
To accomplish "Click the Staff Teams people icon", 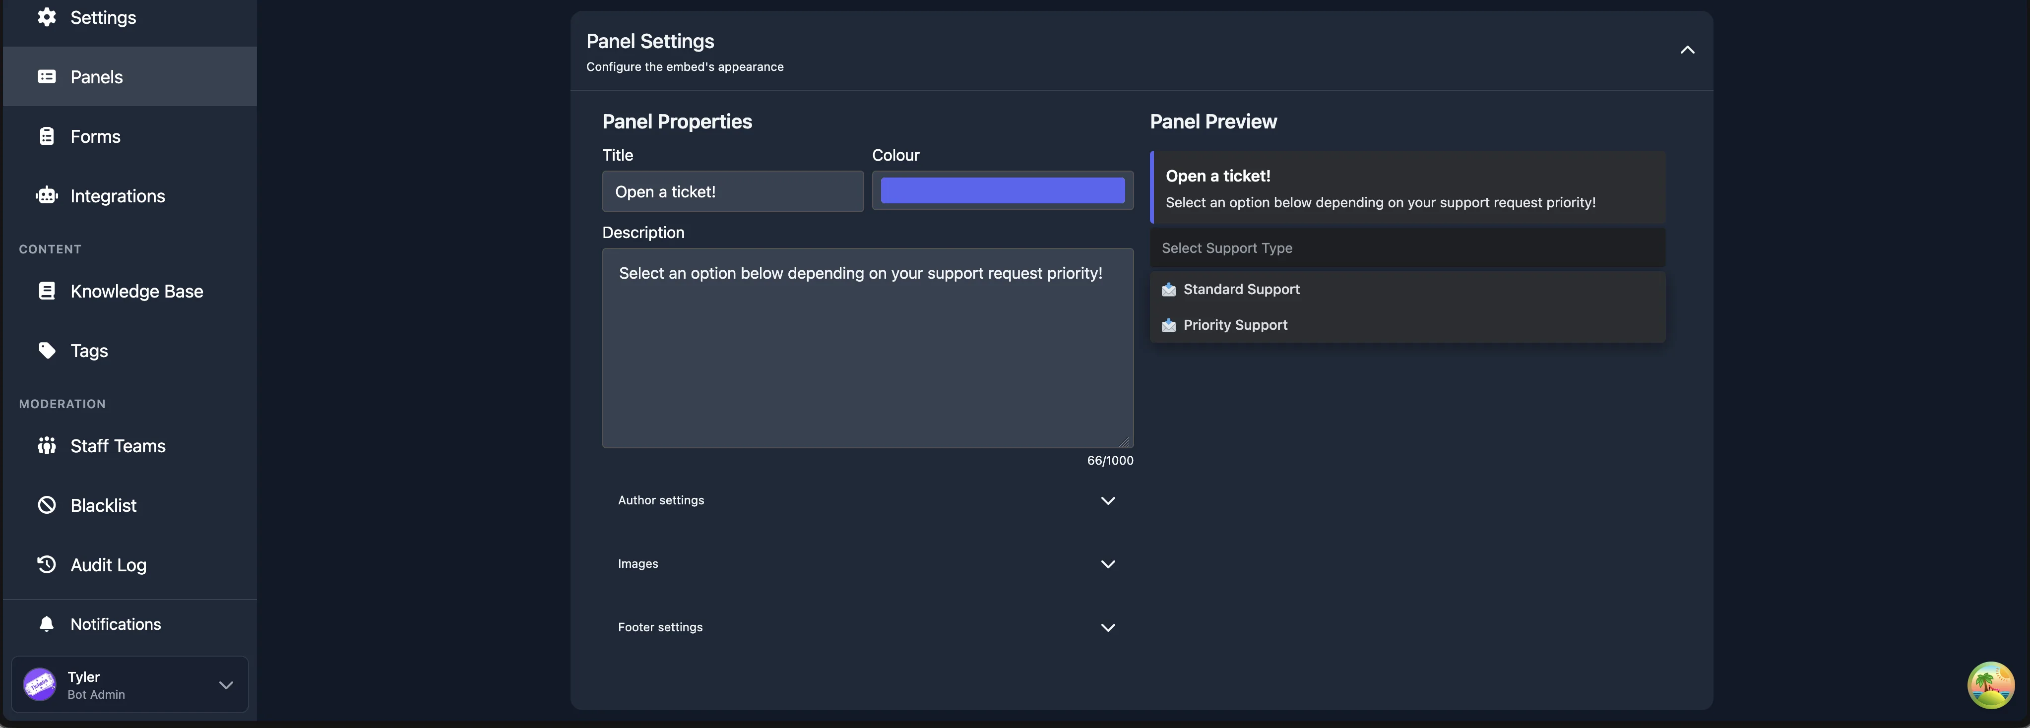I will [x=47, y=445].
